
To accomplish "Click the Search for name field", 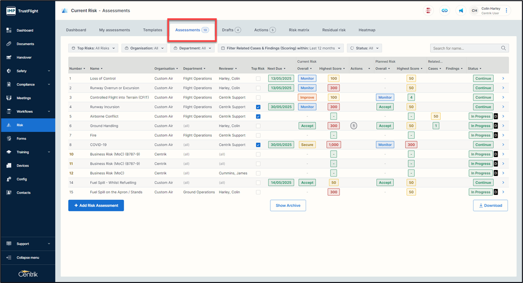I will (x=466, y=48).
